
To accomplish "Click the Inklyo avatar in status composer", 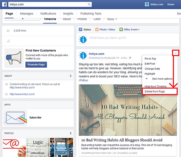I will click(83, 40).
